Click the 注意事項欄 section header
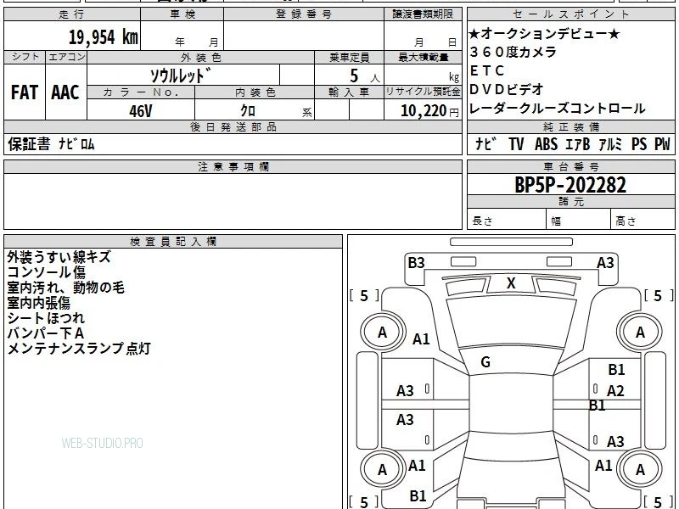The image size is (679, 509). pyautogui.click(x=233, y=166)
